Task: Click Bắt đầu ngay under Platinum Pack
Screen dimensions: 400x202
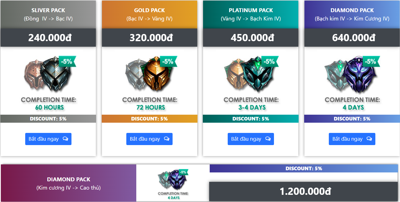Action: (x=251, y=139)
